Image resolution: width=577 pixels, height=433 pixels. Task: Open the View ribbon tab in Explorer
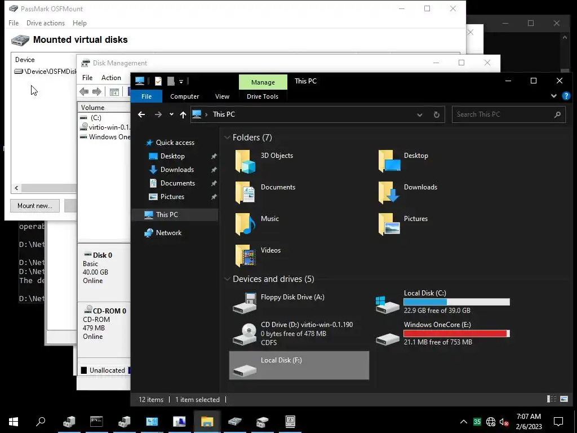coord(222,96)
